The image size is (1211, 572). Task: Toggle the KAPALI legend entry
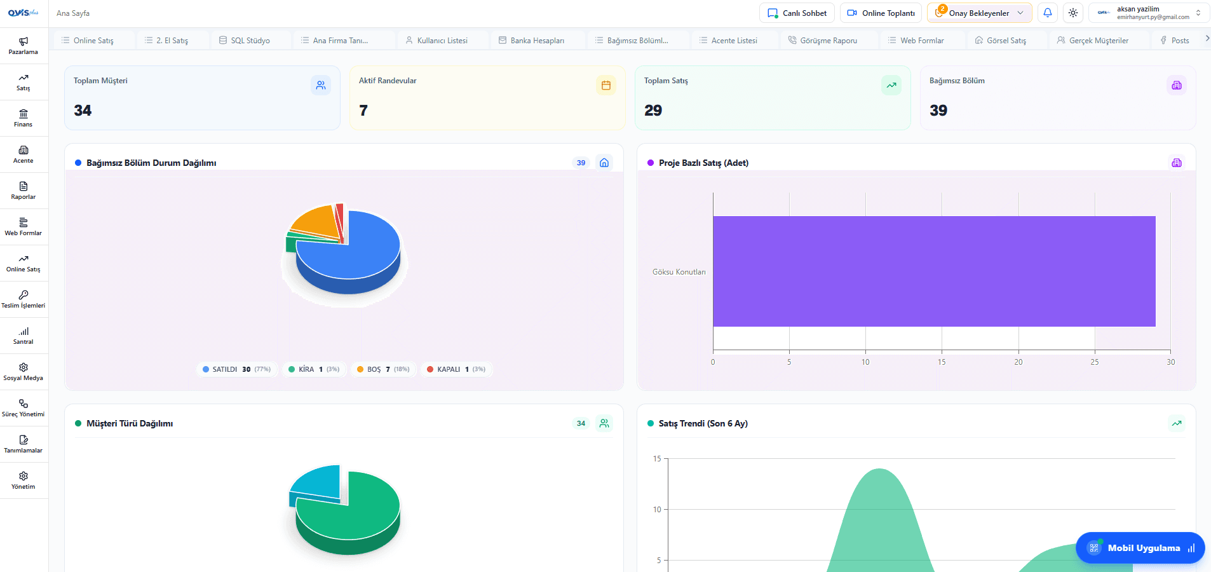coord(456,369)
